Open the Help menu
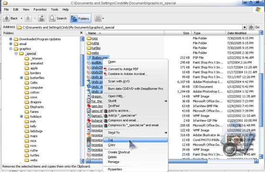Screen dimensions: 265x172 (x=65, y=10)
